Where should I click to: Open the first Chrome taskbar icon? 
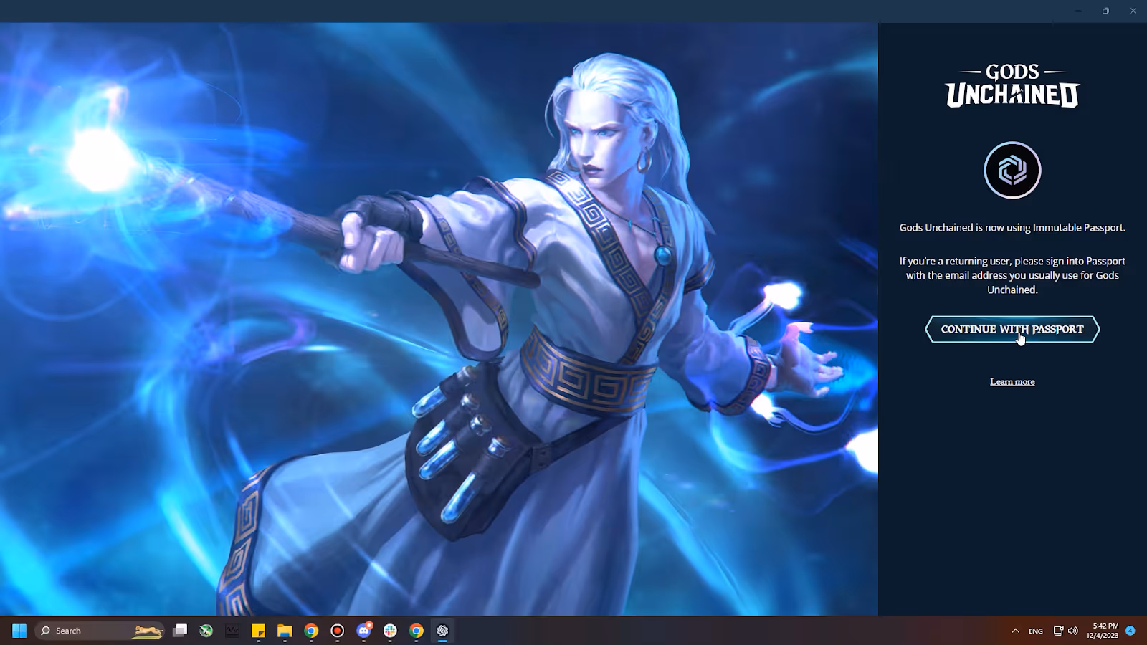(x=311, y=631)
